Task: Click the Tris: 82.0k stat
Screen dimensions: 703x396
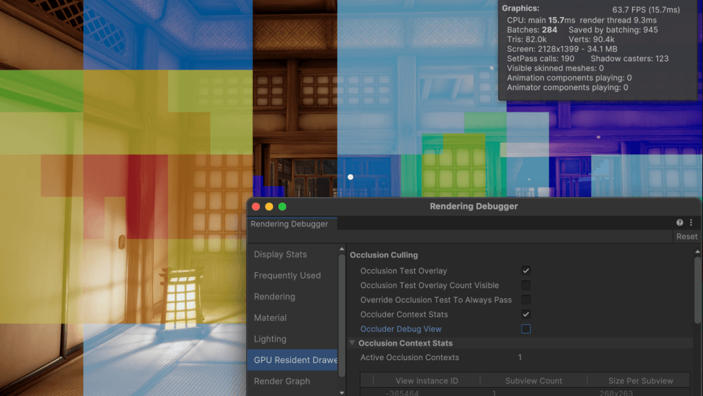Action: (x=527, y=39)
